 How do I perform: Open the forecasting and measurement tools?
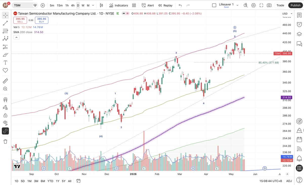(x=5, y=47)
